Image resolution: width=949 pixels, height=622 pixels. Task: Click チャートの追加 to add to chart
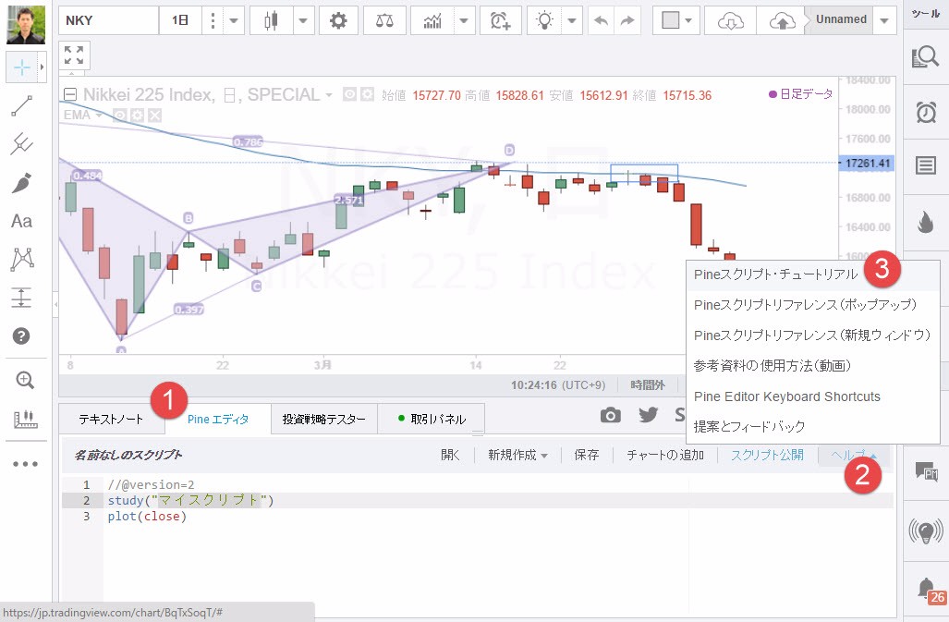pos(665,455)
